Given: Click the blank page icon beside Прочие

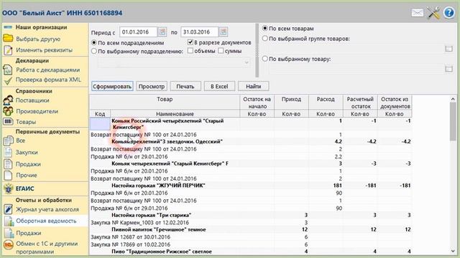Looking at the screenshot, I should [8, 175].
